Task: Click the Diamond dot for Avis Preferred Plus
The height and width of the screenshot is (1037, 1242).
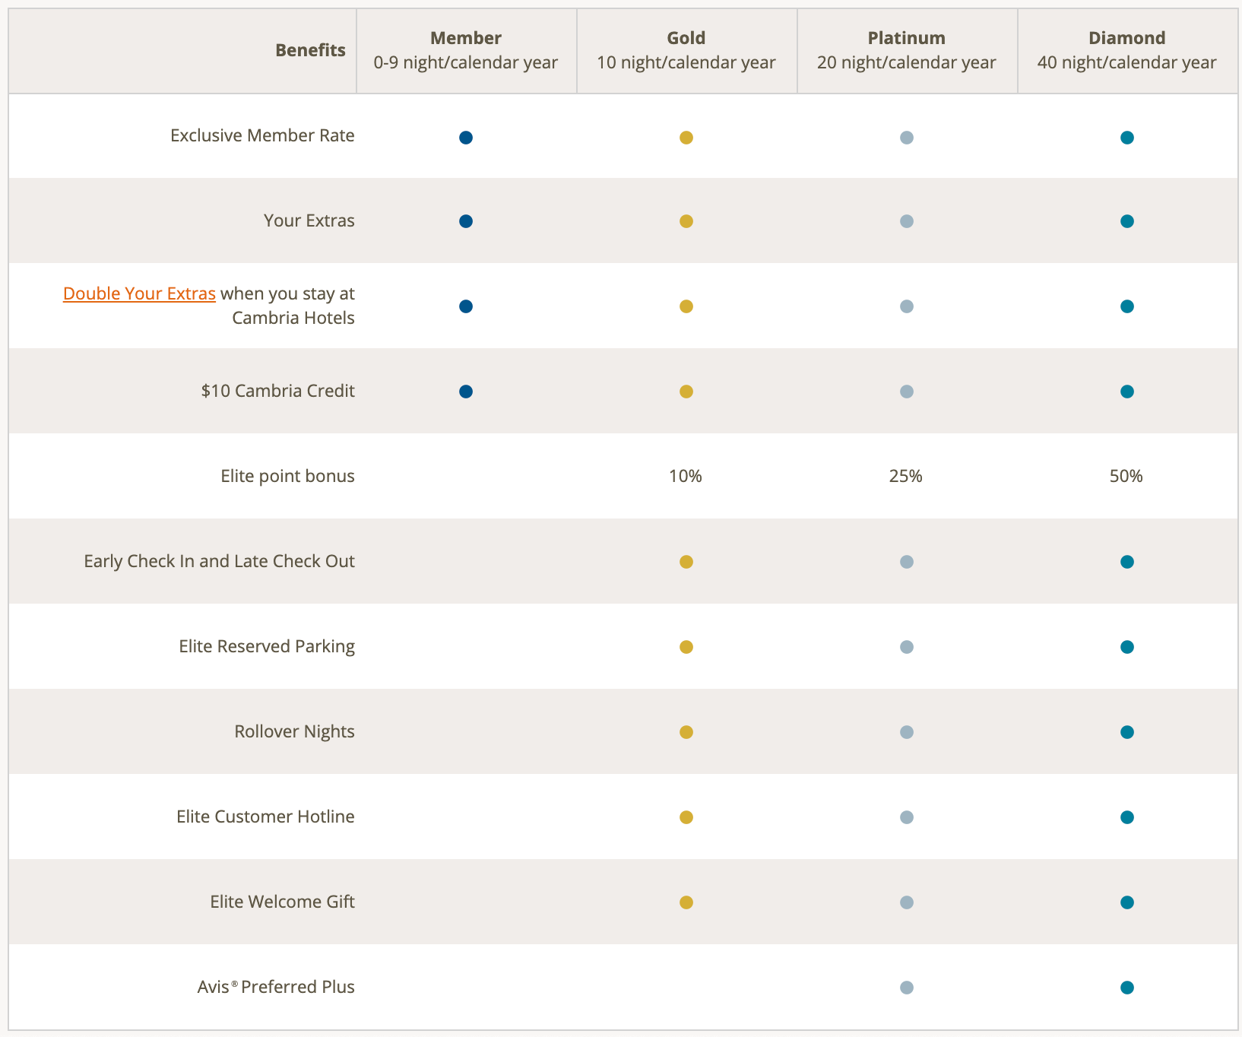Action: click(1126, 988)
